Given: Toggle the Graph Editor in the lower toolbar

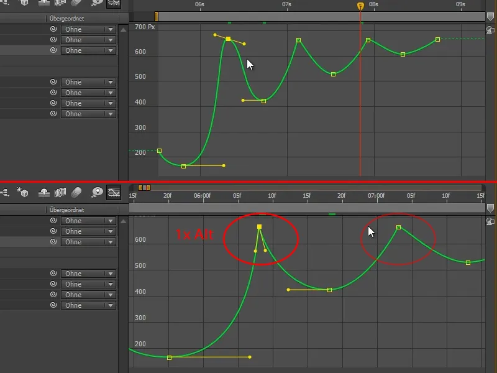Looking at the screenshot, I should [114, 192].
